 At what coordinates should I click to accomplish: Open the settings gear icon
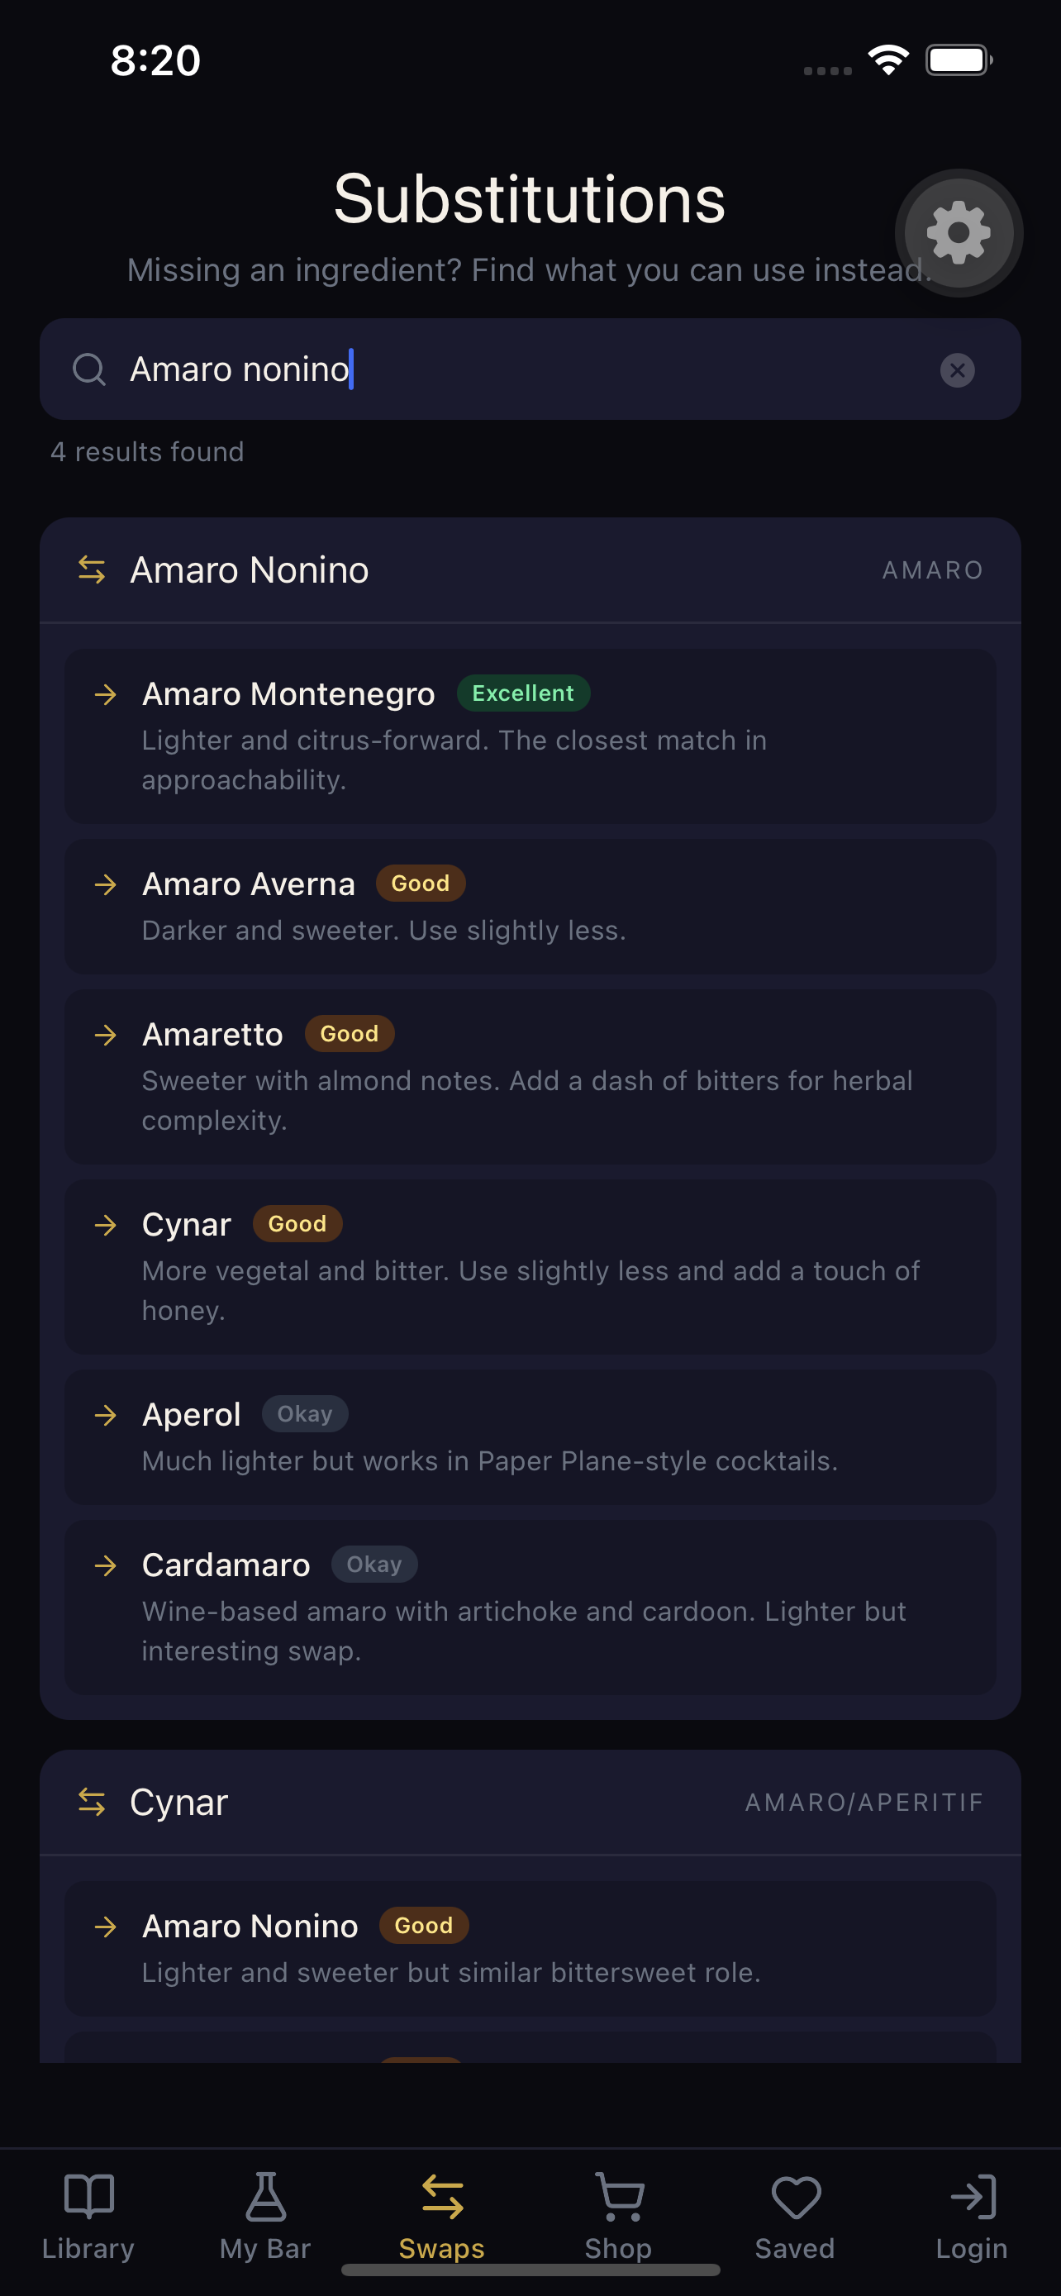(x=959, y=232)
